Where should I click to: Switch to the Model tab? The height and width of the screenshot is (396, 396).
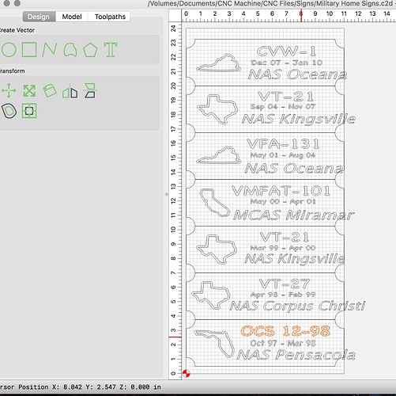pos(72,17)
